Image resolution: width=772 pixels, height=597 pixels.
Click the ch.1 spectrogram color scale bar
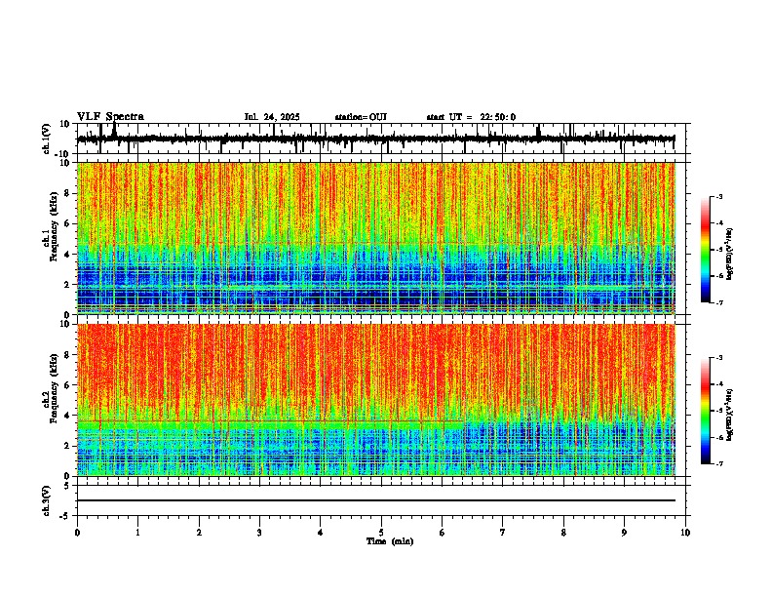[705, 250]
